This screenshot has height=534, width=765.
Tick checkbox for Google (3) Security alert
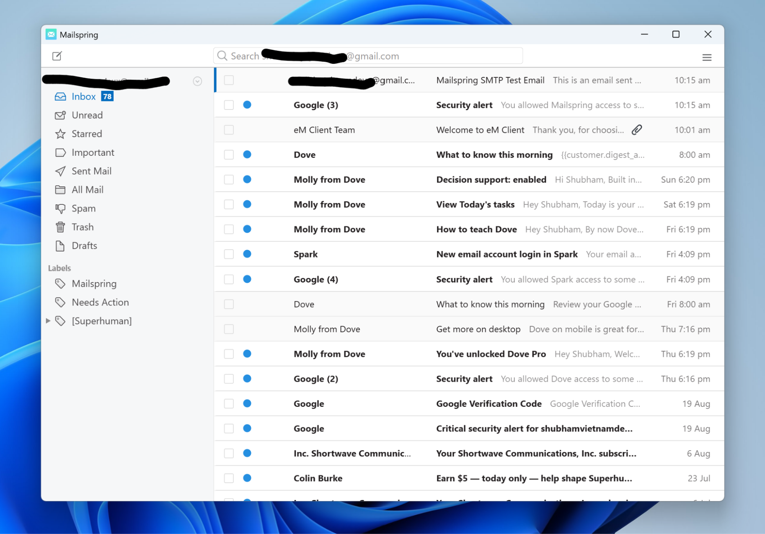click(x=229, y=105)
